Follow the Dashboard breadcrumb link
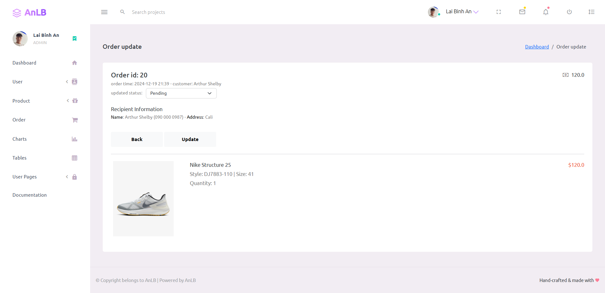The width and height of the screenshot is (605, 293). pos(537,47)
